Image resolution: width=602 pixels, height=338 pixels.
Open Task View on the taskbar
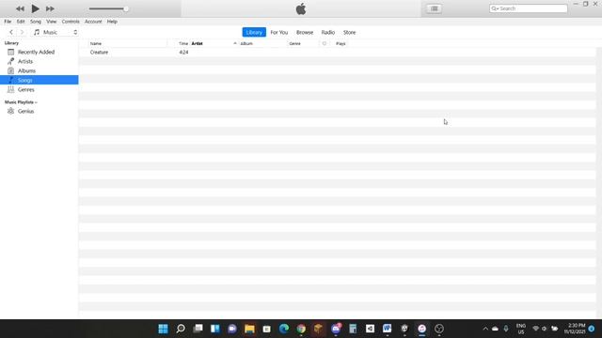[x=198, y=329]
